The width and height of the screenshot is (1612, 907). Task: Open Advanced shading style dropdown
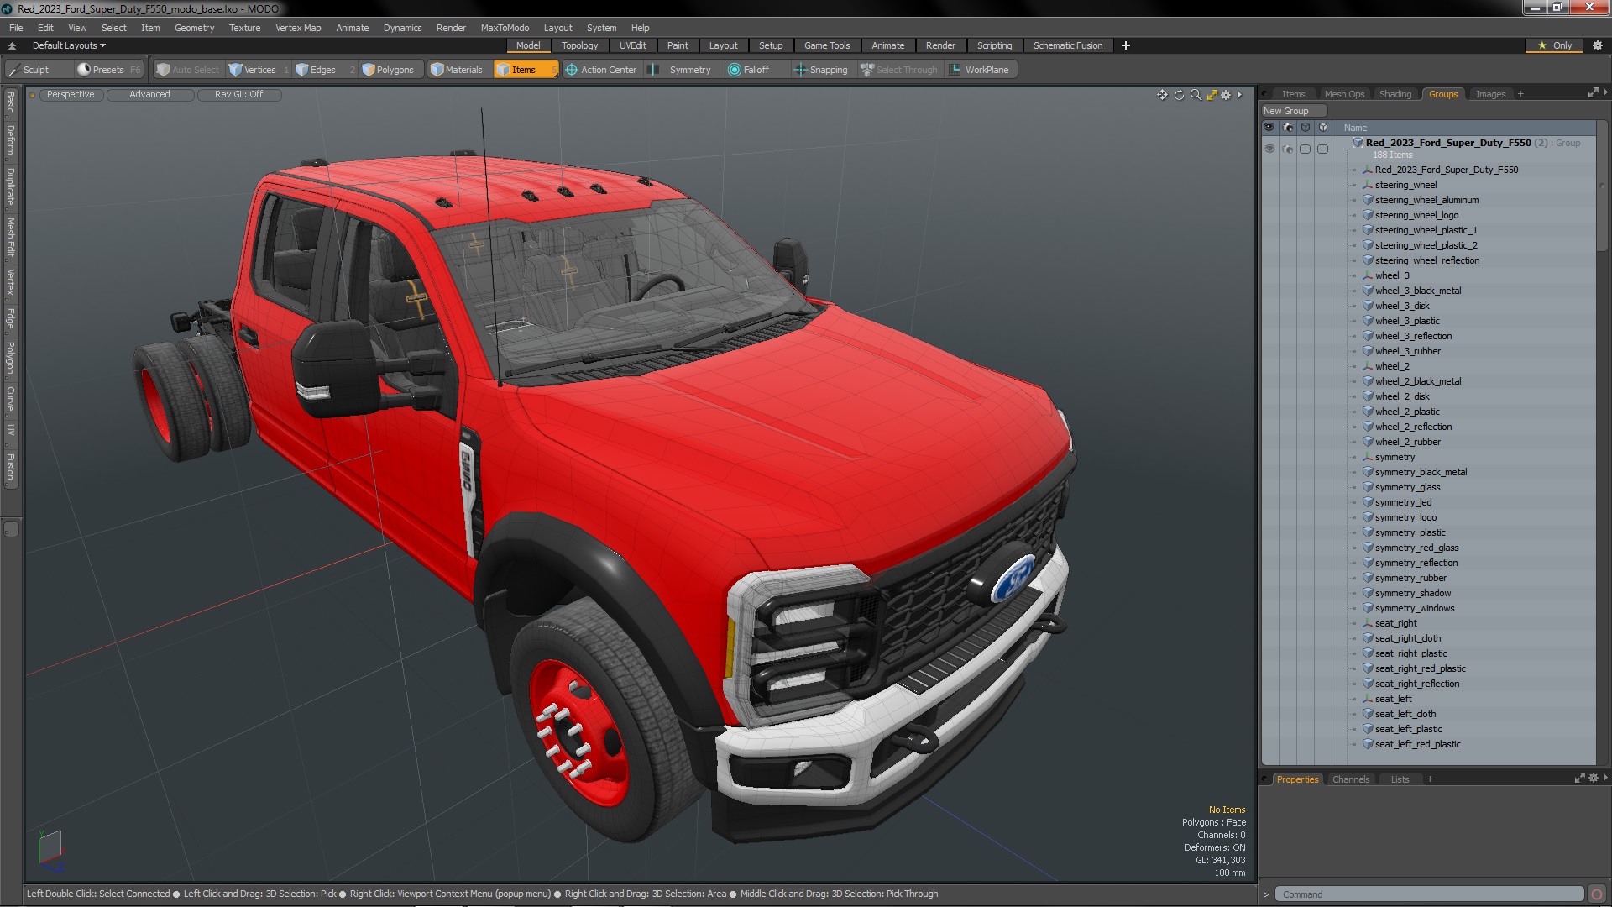pyautogui.click(x=149, y=95)
